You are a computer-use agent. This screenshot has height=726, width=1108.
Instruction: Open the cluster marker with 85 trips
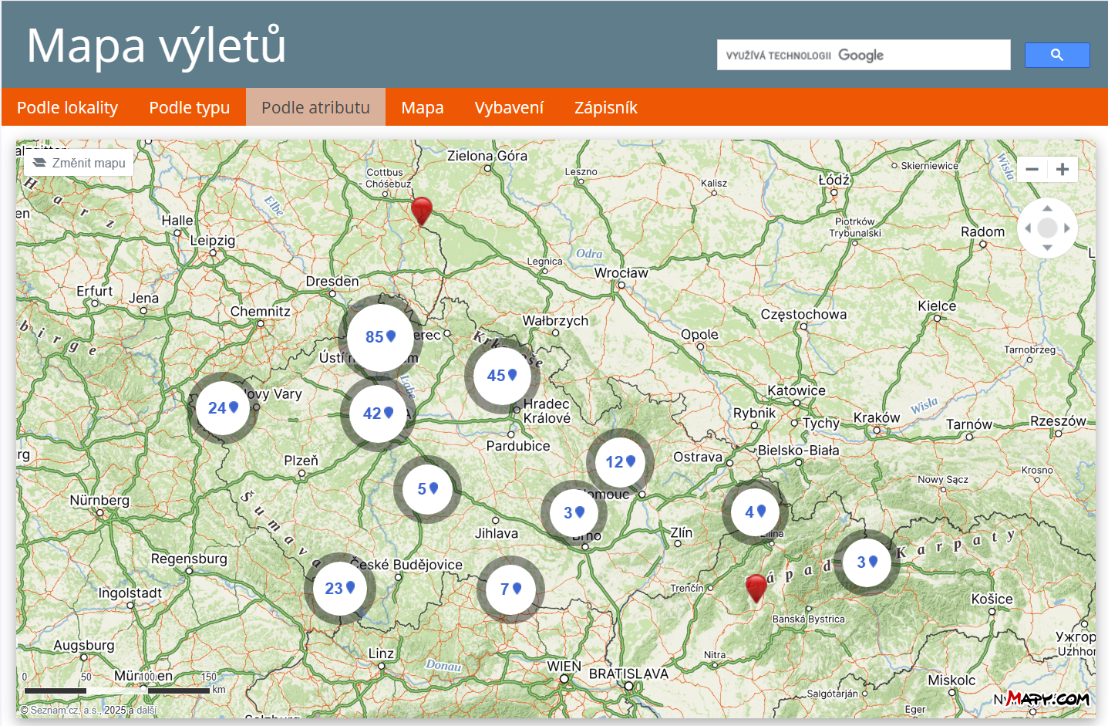380,336
